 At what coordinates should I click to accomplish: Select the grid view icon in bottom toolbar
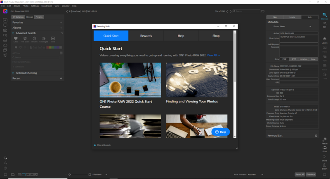(19, 174)
